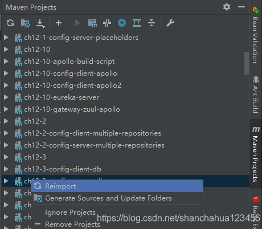Screen dimensions: 266x229
Task: Click Show Dependencies toolbar icon
Action: point(137,23)
